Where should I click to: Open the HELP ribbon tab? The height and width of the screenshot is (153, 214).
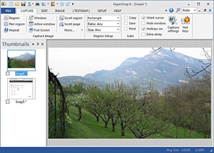tap(117, 11)
